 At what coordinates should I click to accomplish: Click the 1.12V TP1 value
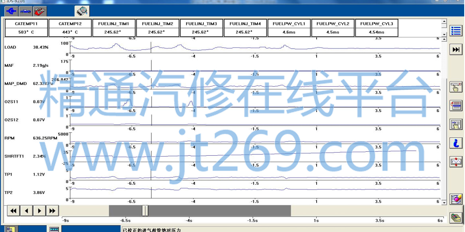(39, 174)
